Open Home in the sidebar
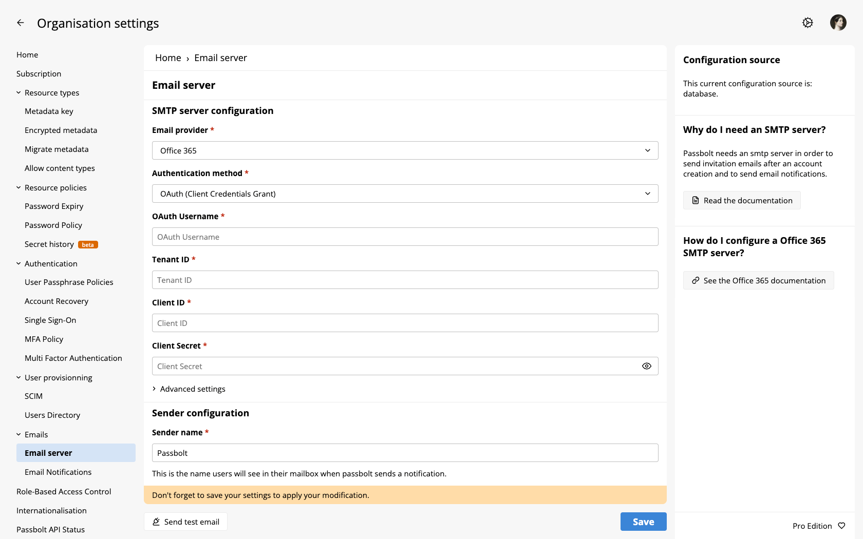Viewport: 863px width, 539px height. click(x=27, y=54)
